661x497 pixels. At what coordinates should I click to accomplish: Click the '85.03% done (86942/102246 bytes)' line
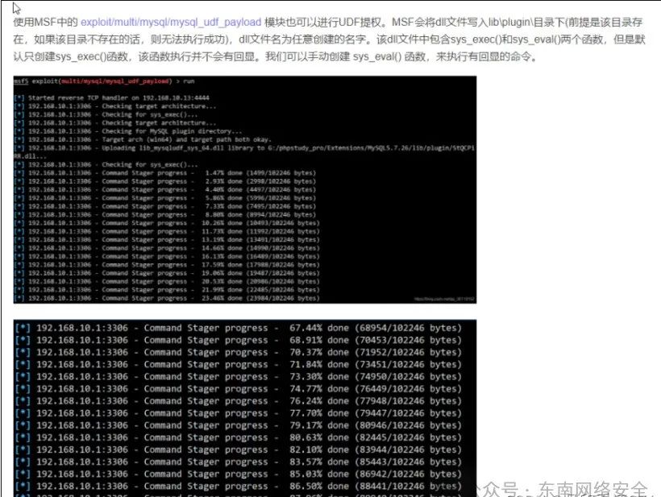click(238, 474)
